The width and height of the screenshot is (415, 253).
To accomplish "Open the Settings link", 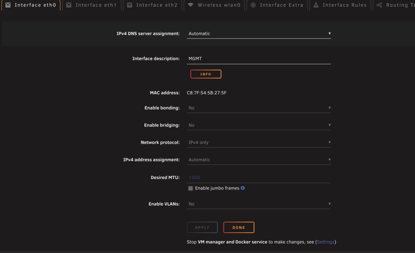I will coord(325,242).
